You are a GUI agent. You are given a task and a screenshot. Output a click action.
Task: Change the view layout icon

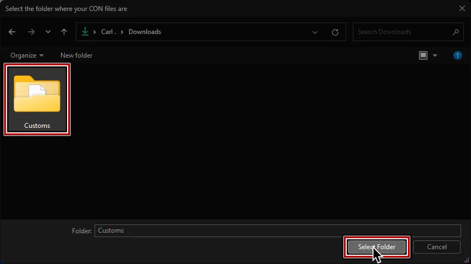[423, 55]
